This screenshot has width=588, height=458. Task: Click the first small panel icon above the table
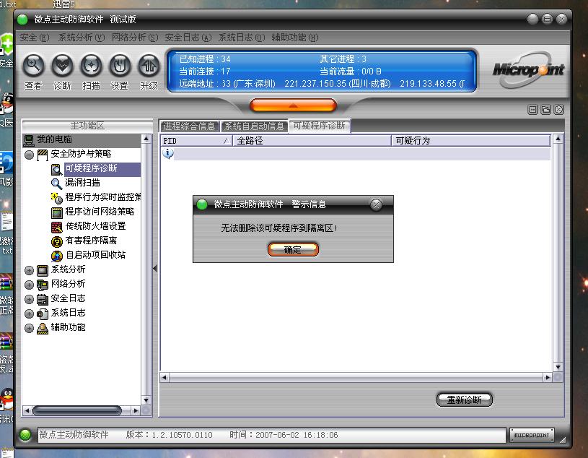532,110
